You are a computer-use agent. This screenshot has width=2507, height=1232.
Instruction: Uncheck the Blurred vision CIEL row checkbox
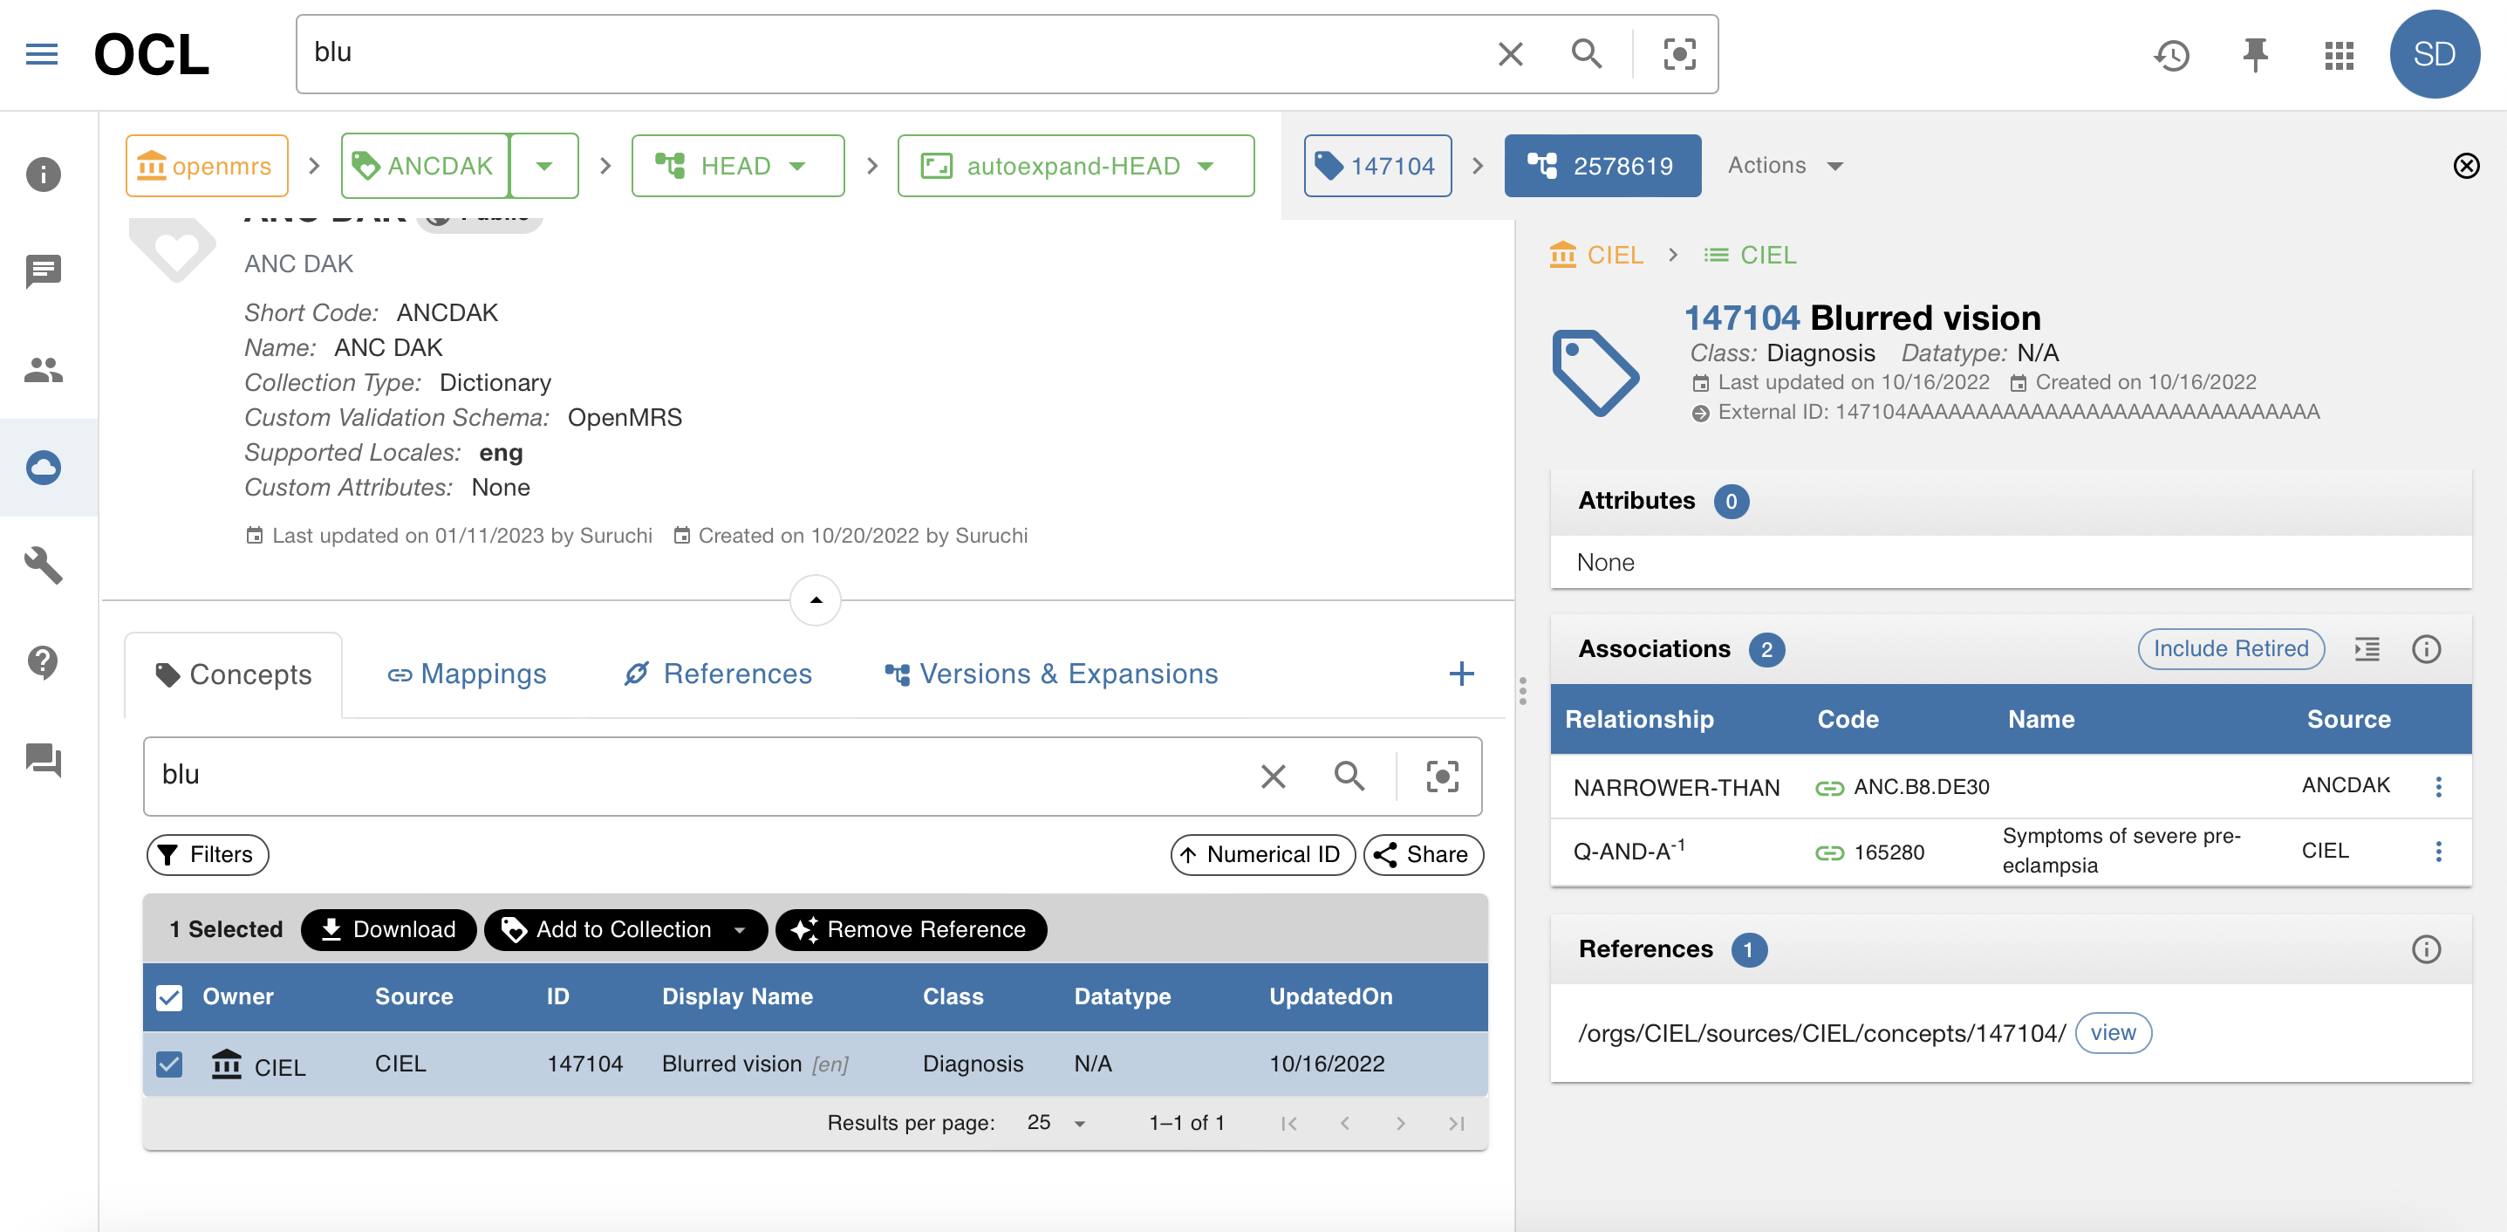(x=169, y=1064)
